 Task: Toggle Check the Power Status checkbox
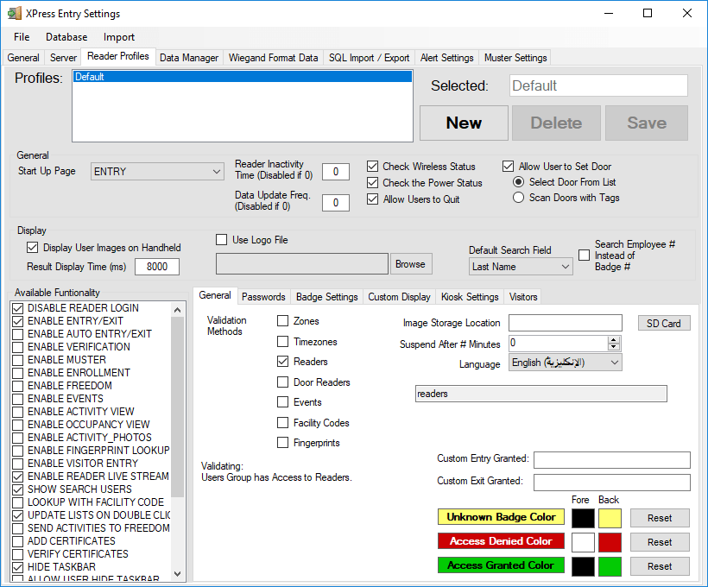point(372,183)
